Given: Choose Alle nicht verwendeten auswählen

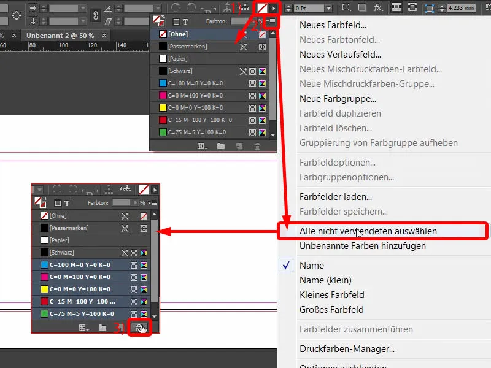Looking at the screenshot, I should (368, 231).
